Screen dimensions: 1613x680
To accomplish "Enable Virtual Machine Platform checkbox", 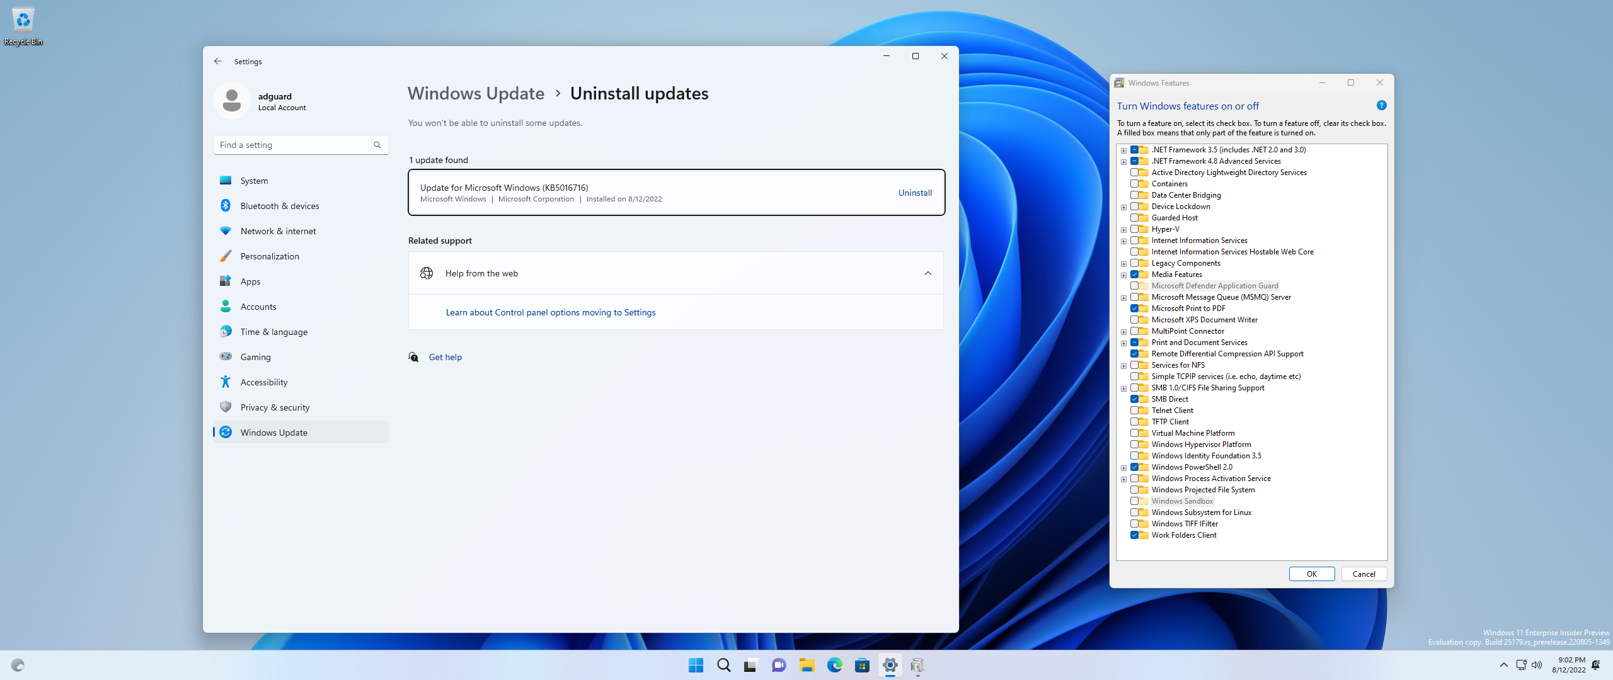I will [1134, 433].
